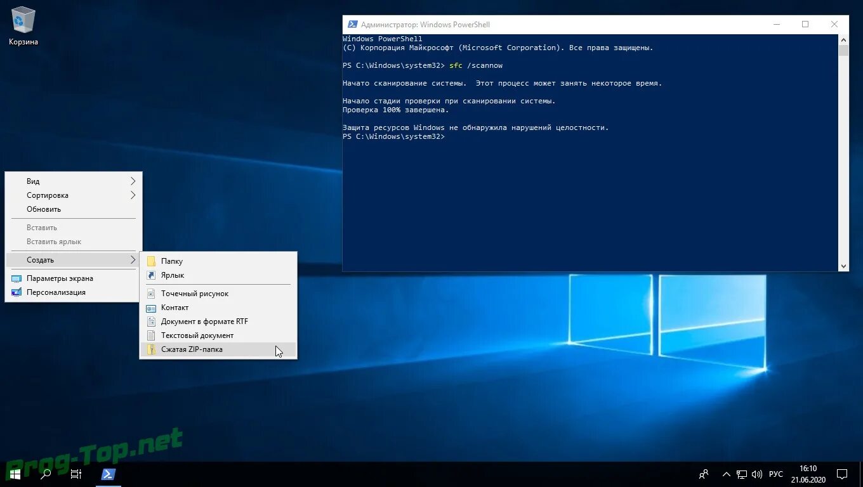Click the Сортировка submenu arrow
The width and height of the screenshot is (863, 487).
133,195
